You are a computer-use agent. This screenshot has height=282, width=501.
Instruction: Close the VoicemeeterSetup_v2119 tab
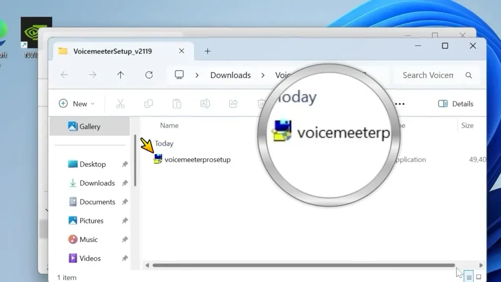[182, 51]
